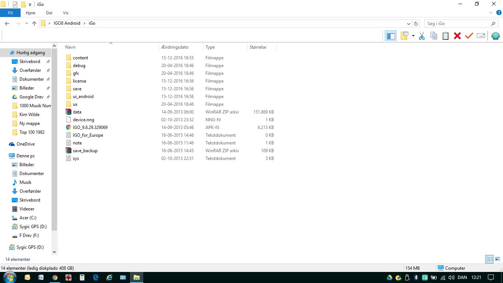The height and width of the screenshot is (283, 503).
Task: Open OneDrive in navigation pane
Action: 25,144
